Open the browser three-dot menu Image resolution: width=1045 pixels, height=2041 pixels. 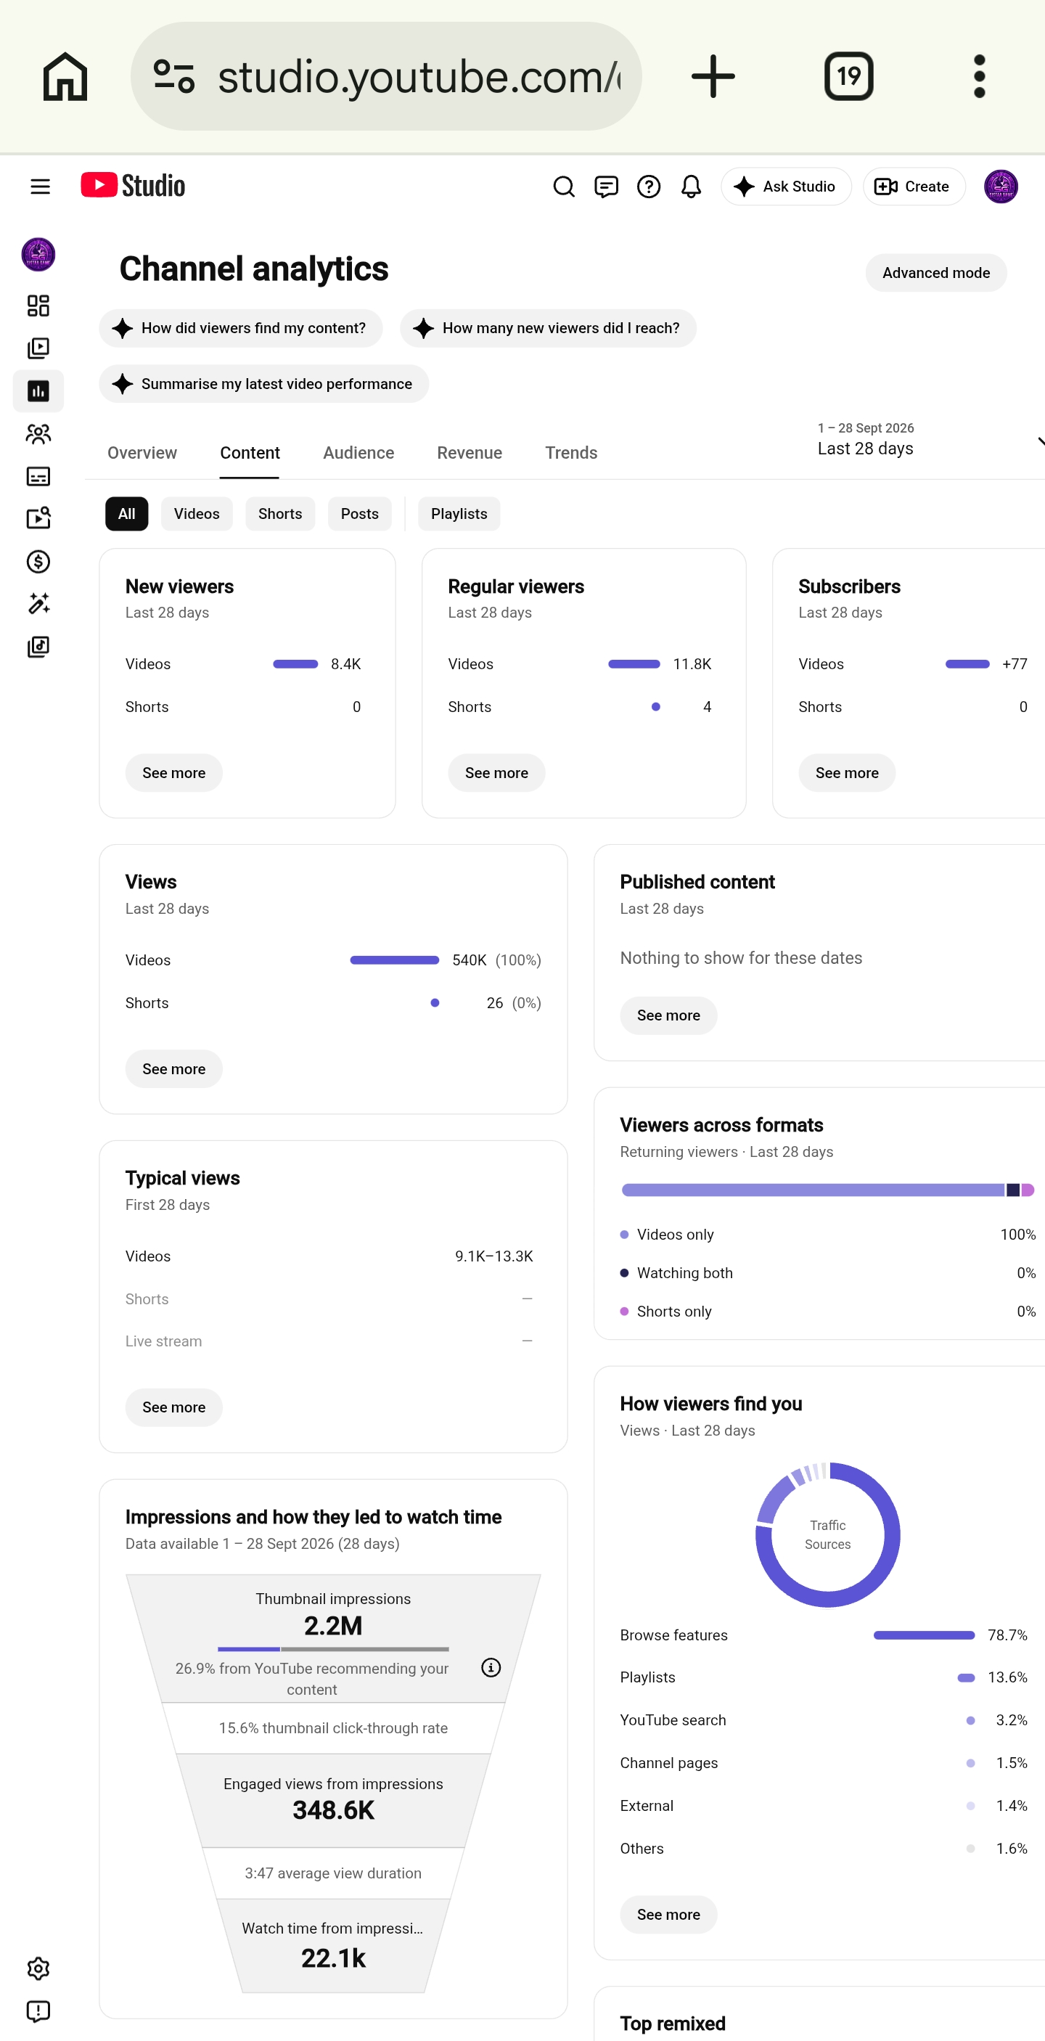point(979,76)
